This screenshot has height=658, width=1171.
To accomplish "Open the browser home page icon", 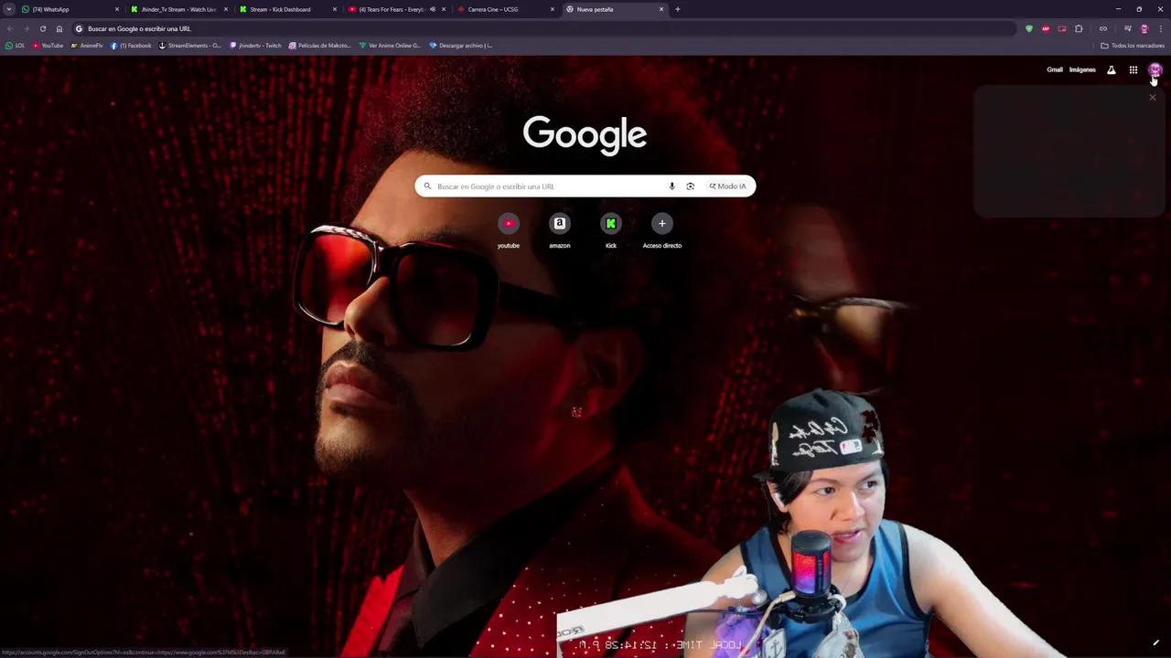I will coord(59,28).
